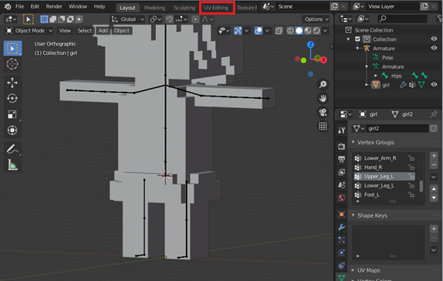This screenshot has width=443, height=281.
Task: Switch to the Modeling workspace tab
Action: click(154, 8)
